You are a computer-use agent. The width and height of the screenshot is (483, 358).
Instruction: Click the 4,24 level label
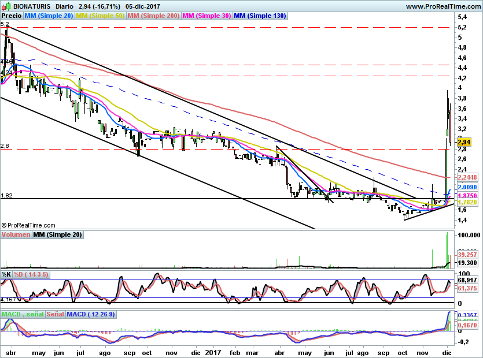[6, 73]
